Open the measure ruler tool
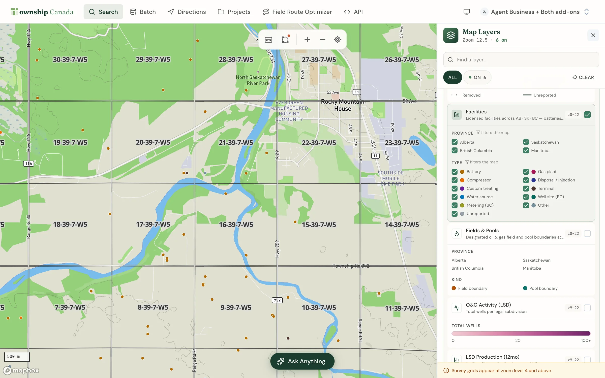 coord(268,40)
